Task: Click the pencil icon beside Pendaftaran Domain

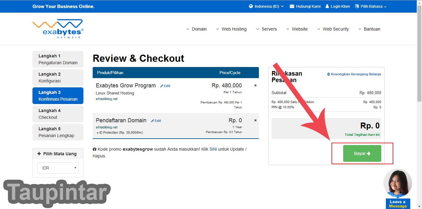Action: [x=153, y=121]
